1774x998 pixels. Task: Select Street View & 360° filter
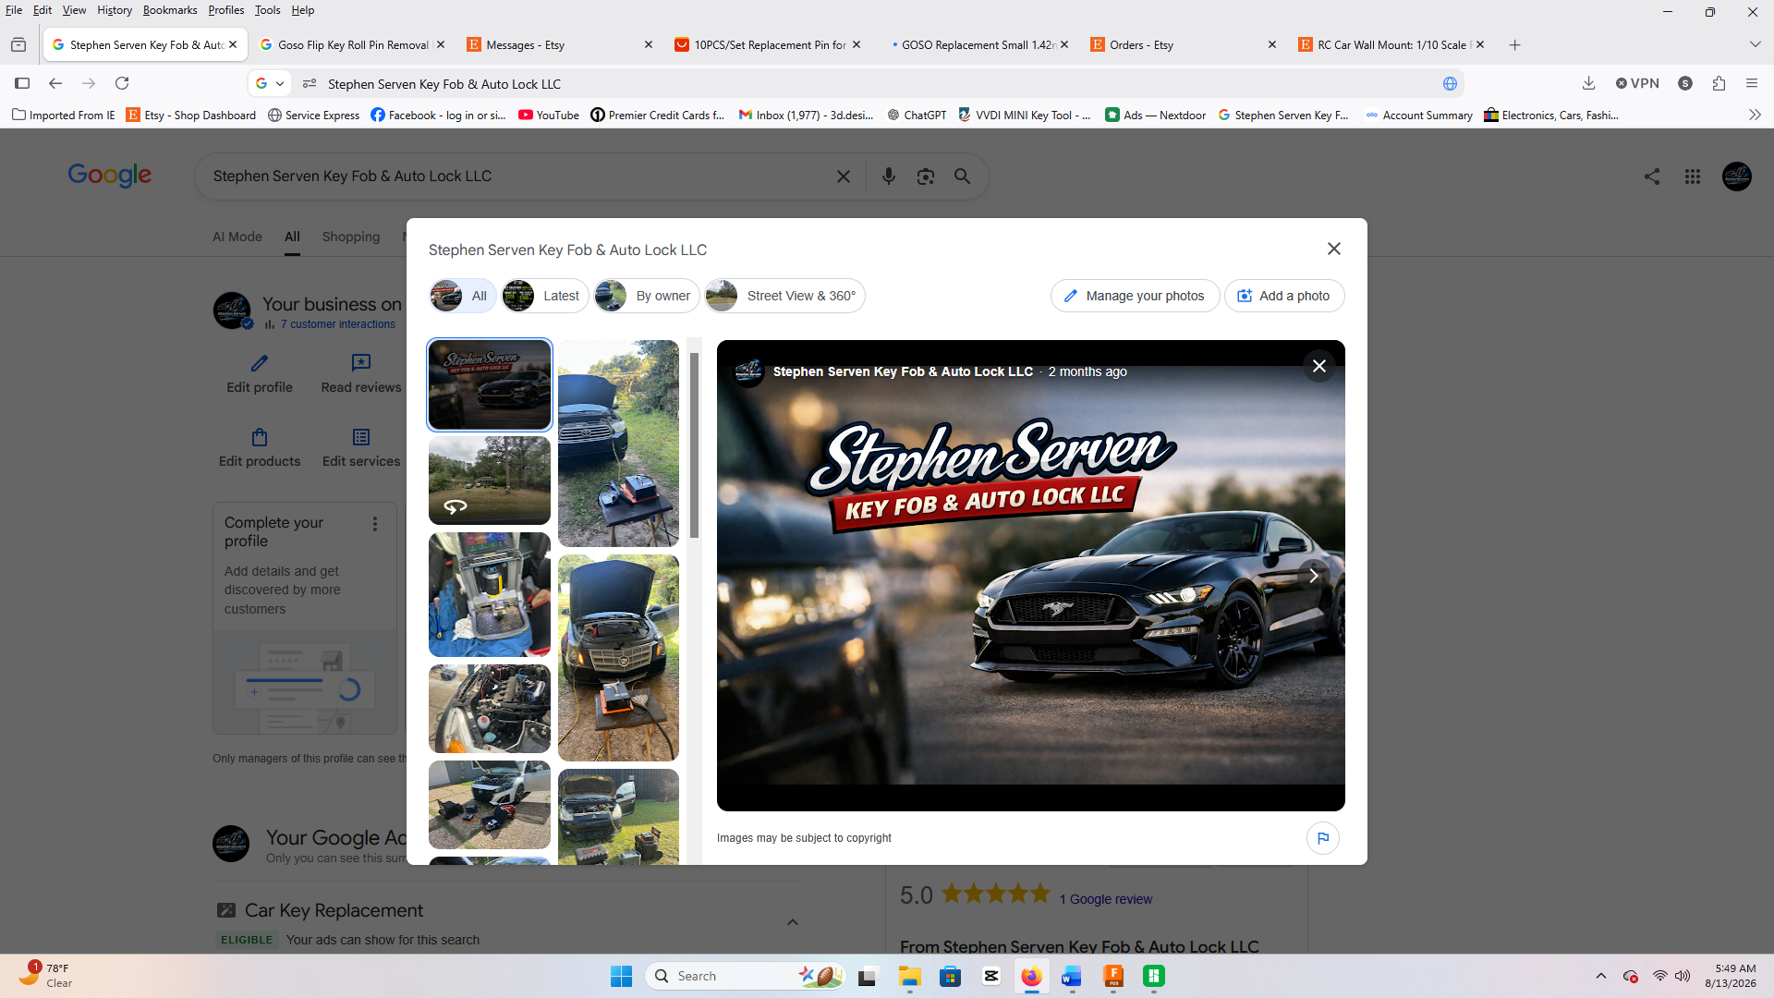(x=784, y=296)
